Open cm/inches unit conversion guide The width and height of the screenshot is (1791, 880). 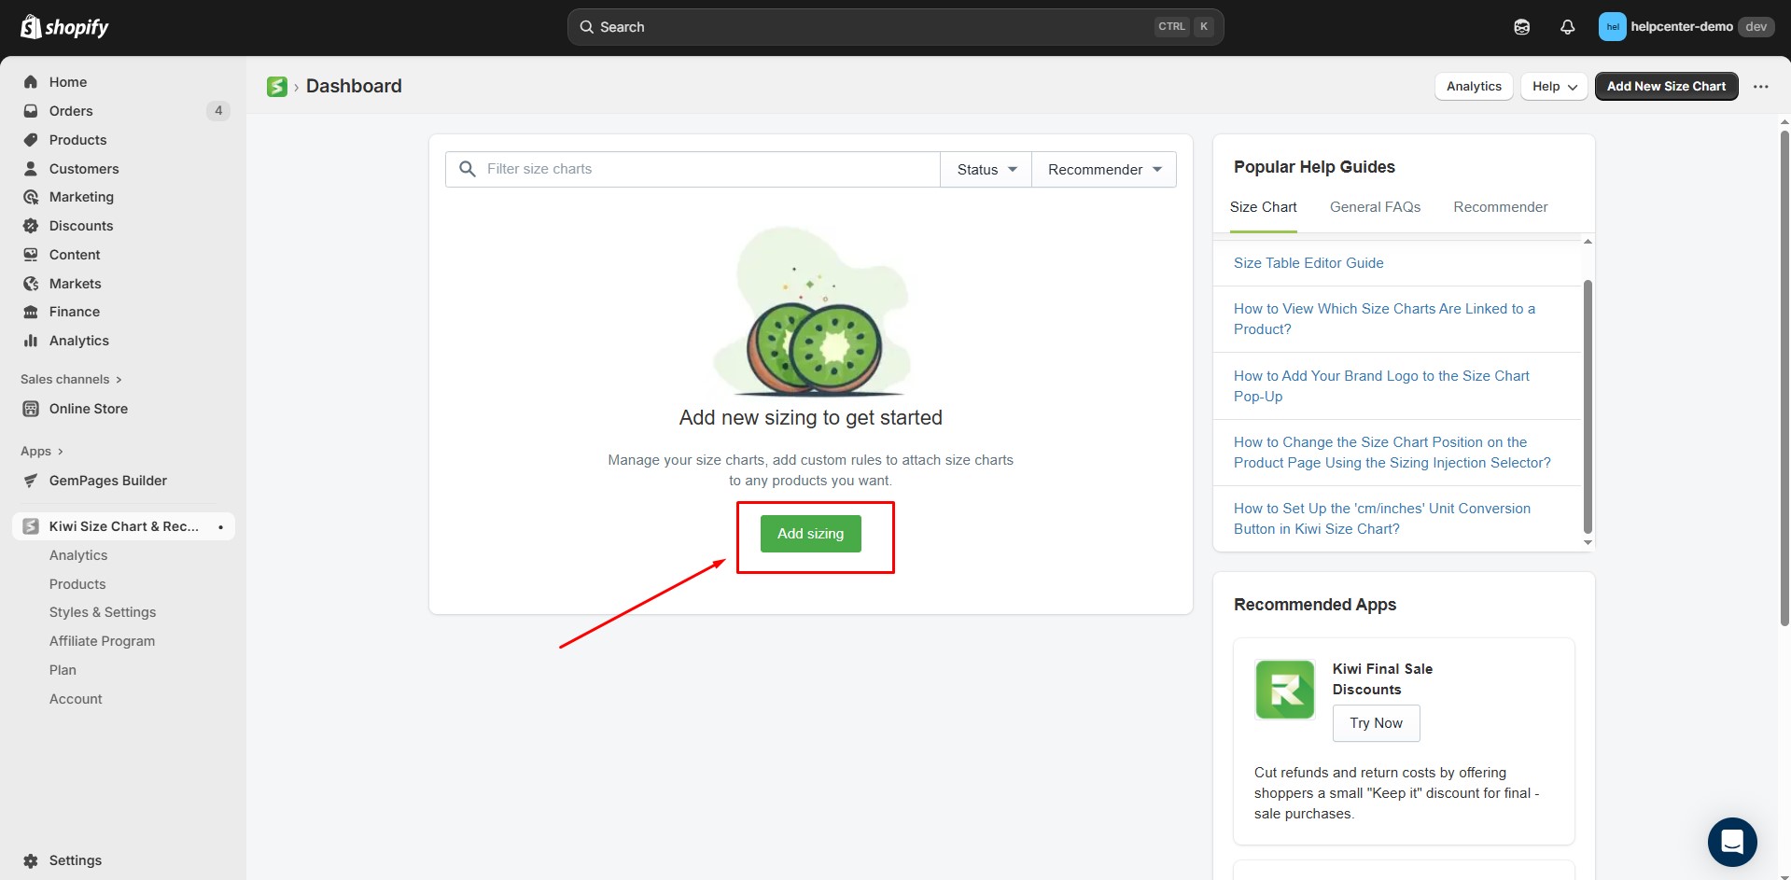point(1382,519)
